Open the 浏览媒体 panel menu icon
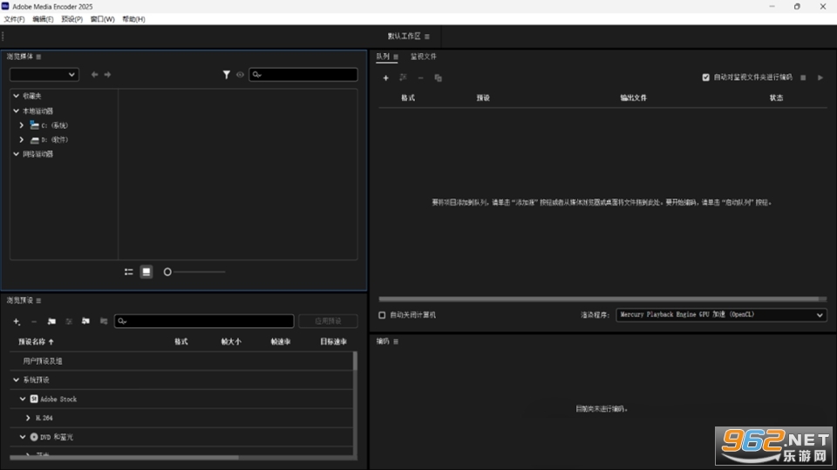 point(38,57)
